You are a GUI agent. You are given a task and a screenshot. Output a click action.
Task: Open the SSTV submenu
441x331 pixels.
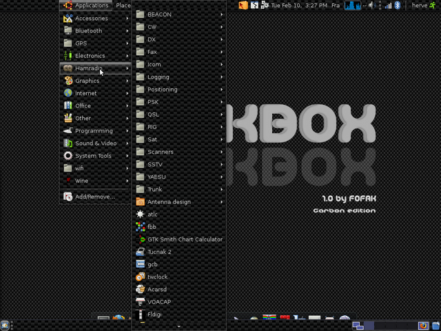point(179,164)
